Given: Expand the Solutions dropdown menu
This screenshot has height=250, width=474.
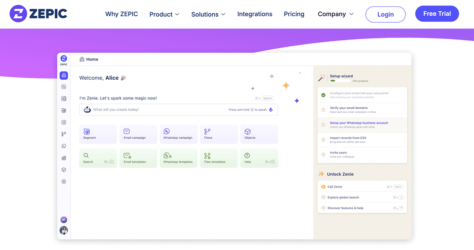Looking at the screenshot, I should tap(208, 14).
